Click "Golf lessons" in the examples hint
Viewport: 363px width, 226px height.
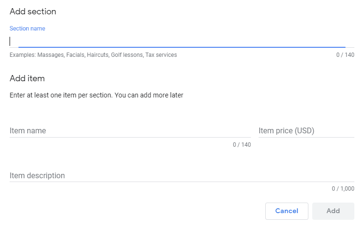[x=127, y=55]
